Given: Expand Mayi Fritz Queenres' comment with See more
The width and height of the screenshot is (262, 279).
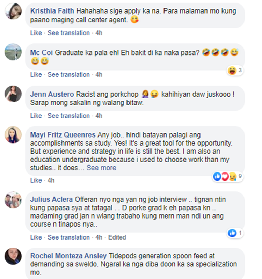Looking at the screenshot, I should coord(101,168).
